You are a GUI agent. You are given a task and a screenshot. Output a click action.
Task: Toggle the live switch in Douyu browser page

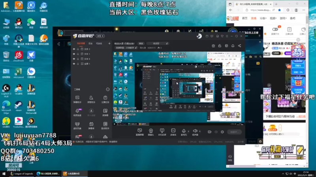pos(275,29)
